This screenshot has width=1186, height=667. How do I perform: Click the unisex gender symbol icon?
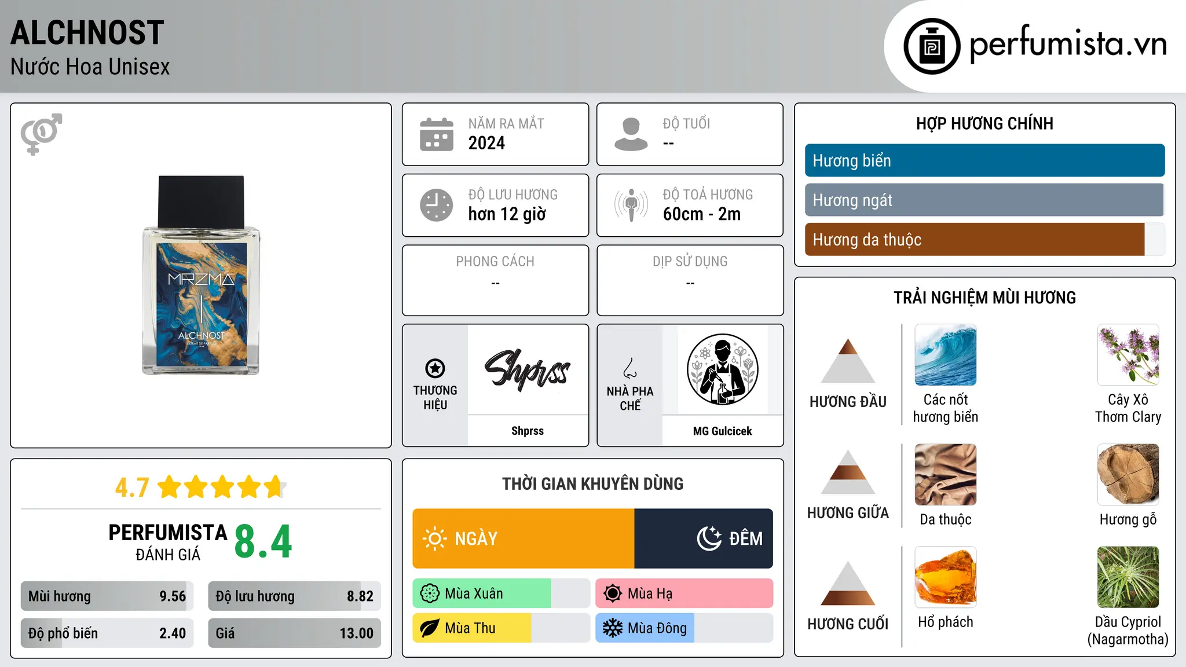41,134
